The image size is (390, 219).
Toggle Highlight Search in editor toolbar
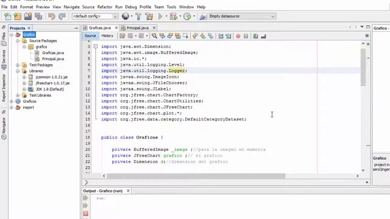coord(177,36)
